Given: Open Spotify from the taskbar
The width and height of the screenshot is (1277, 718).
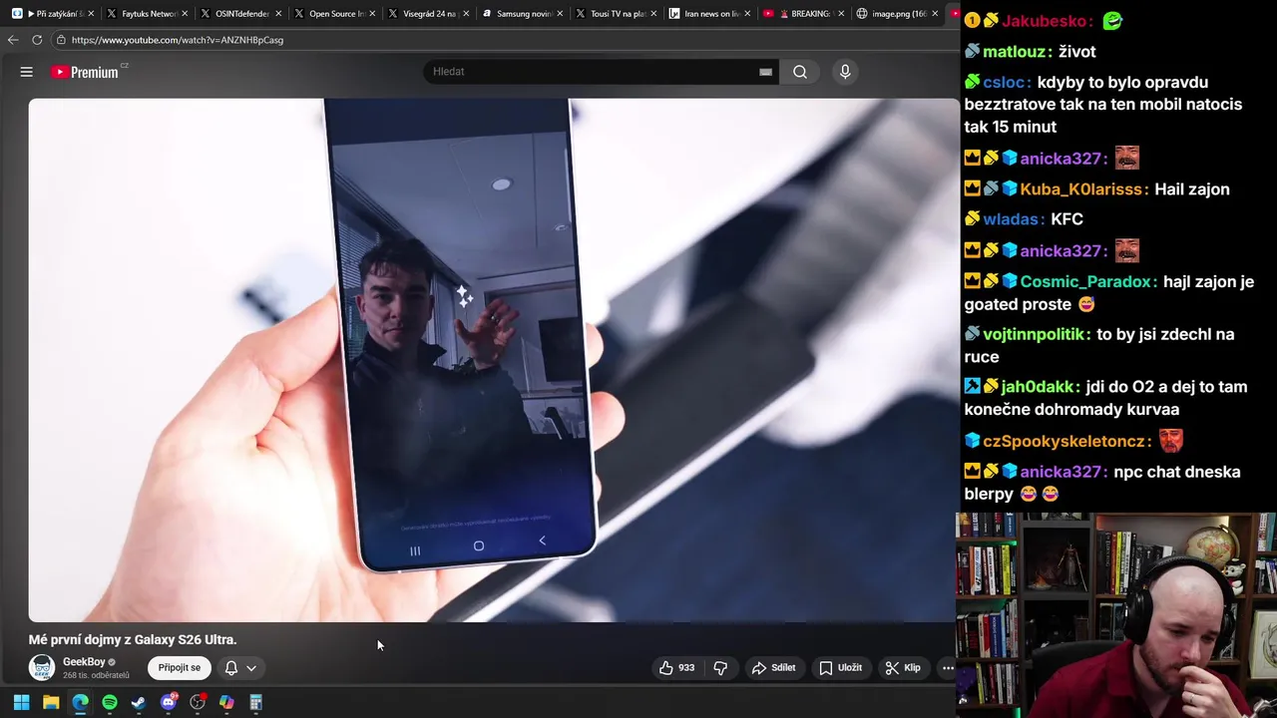Looking at the screenshot, I should tap(110, 702).
